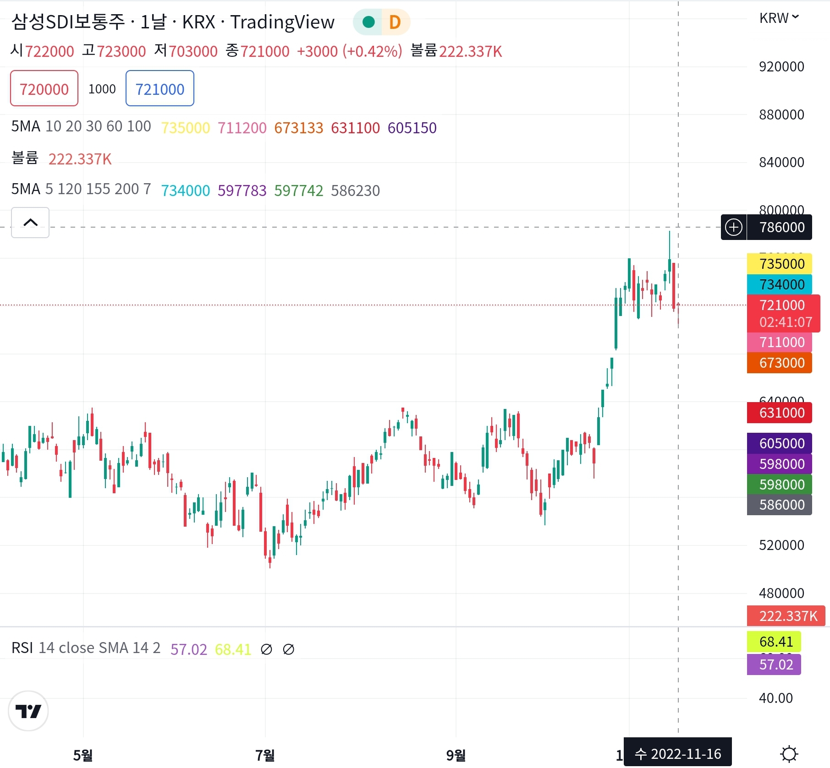The height and width of the screenshot is (768, 830).
Task: Click the +3000 (+0.42%) change value
Action: 350,51
